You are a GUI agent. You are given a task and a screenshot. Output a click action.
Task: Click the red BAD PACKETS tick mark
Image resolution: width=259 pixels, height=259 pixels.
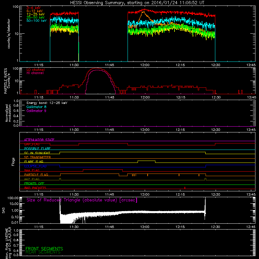[185, 188]
